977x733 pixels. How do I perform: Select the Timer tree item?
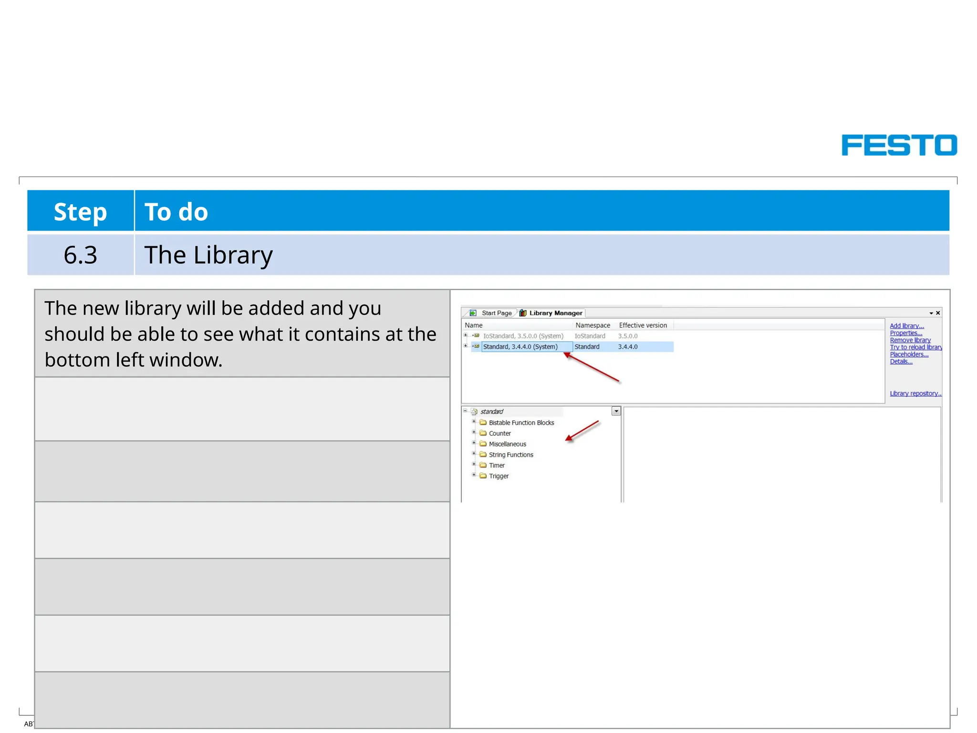click(497, 465)
